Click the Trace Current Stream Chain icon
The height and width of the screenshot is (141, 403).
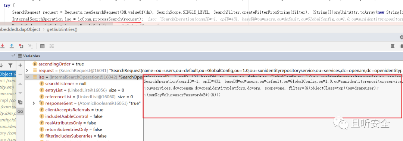(x=51, y=46)
